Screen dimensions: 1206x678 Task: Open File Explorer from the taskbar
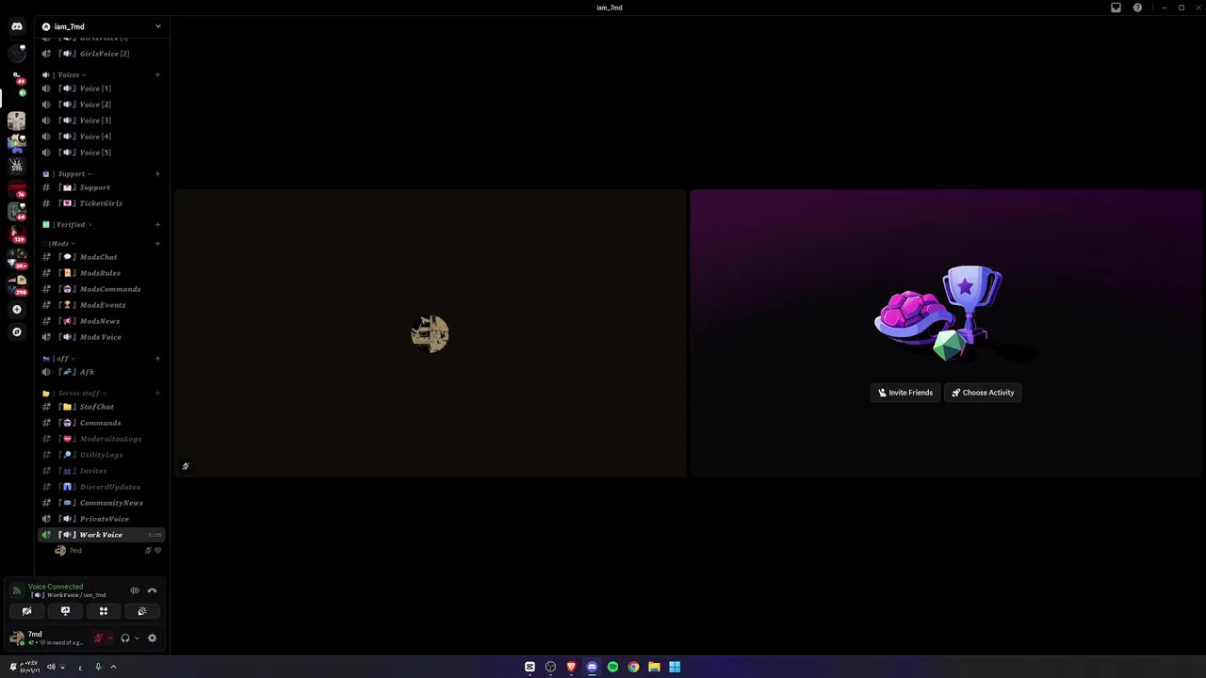pos(654,667)
